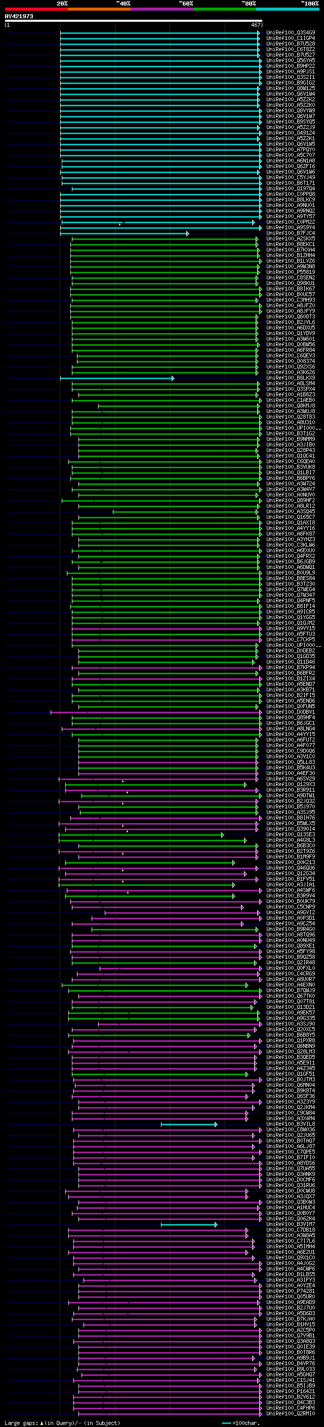The width and height of the screenshot is (324, 1427).
Task: Click the UniRef100_Q197Q4 label
Action: (291, 189)
